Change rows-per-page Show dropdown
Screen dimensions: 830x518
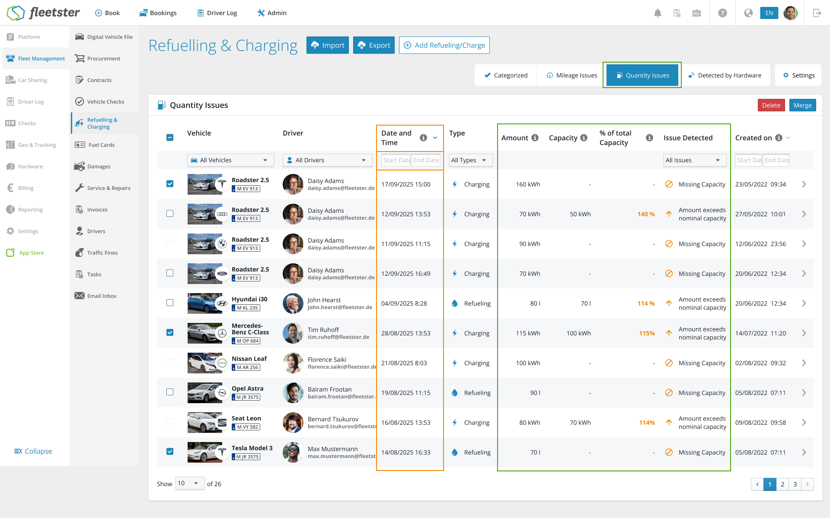point(190,483)
